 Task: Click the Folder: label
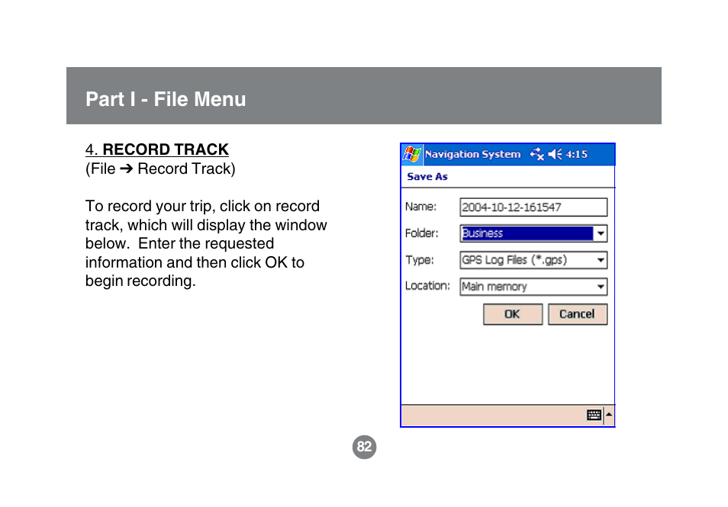[421, 233]
